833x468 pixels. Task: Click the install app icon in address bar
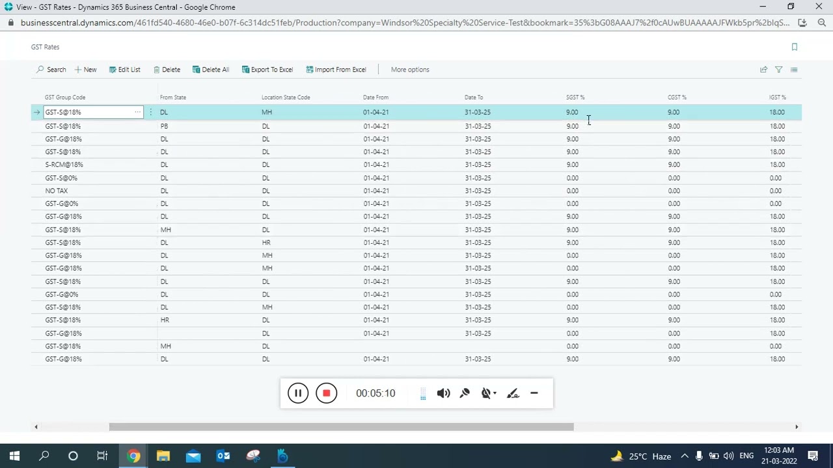802,23
